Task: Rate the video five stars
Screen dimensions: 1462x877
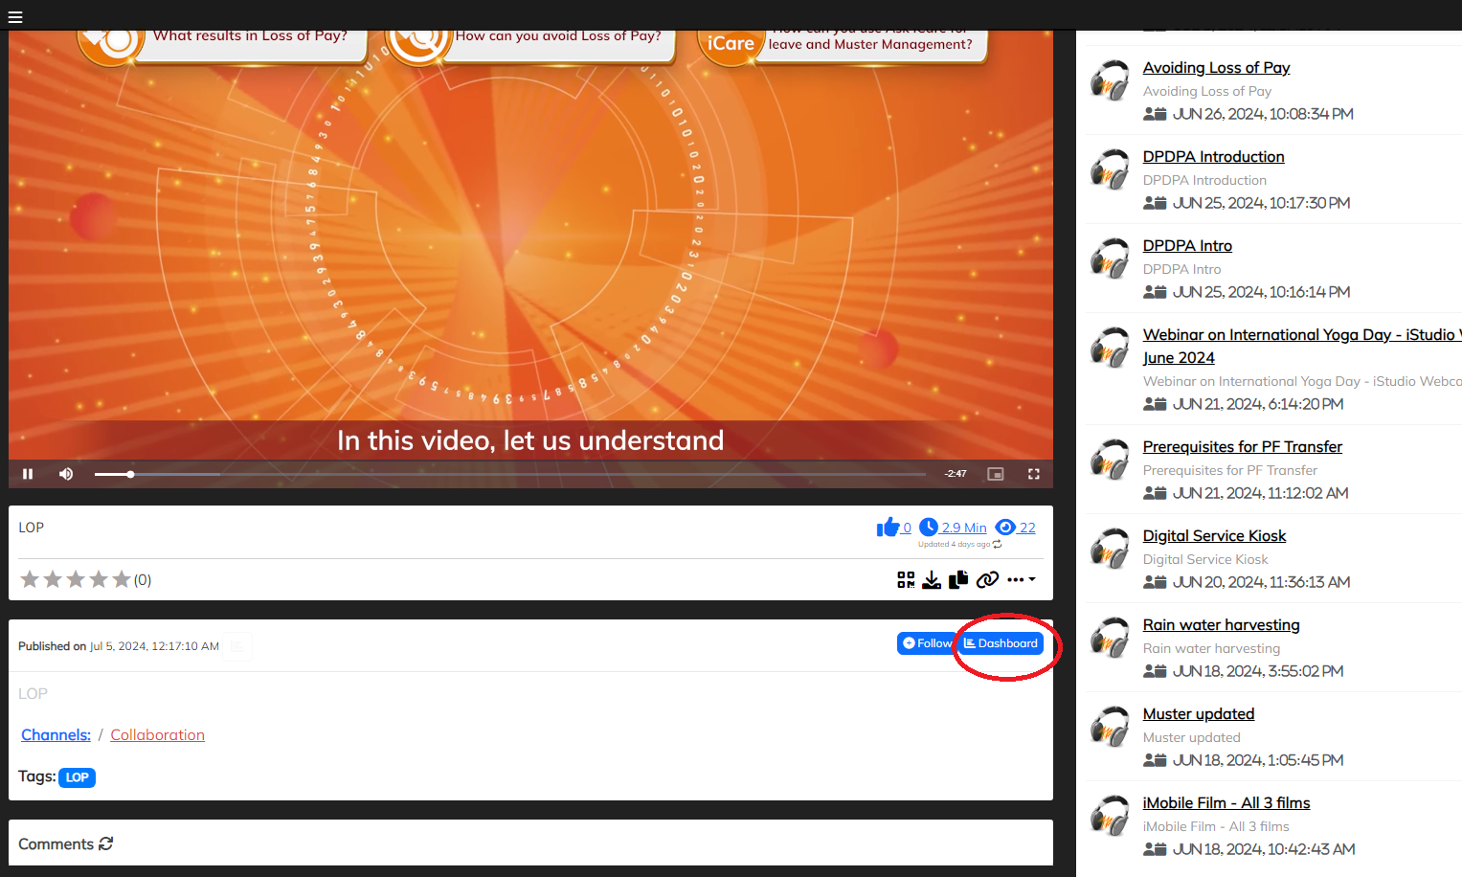Action: [x=122, y=579]
